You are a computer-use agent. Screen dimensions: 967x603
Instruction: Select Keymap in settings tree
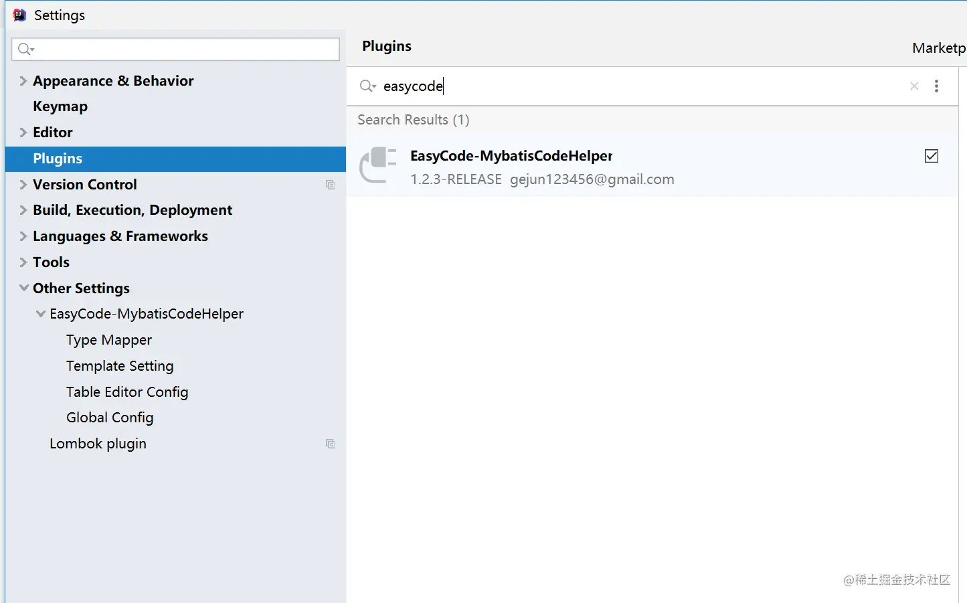(60, 106)
